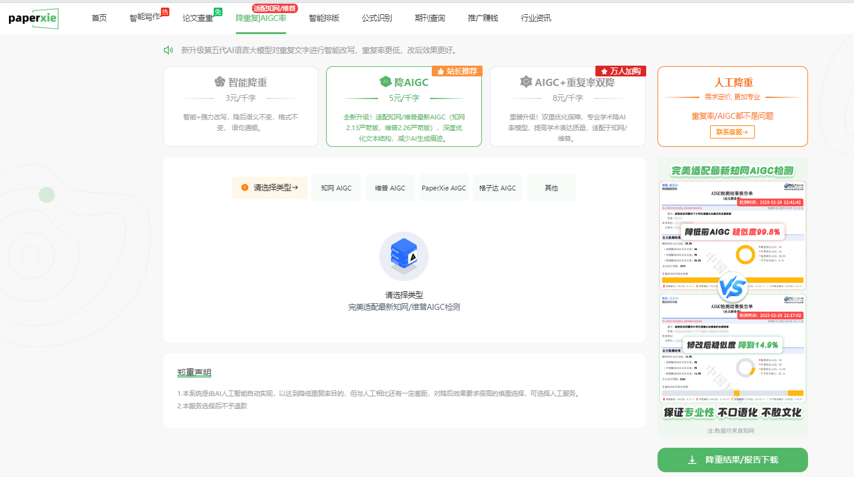
Task: Click the paperxie logo
Action: tap(33, 18)
